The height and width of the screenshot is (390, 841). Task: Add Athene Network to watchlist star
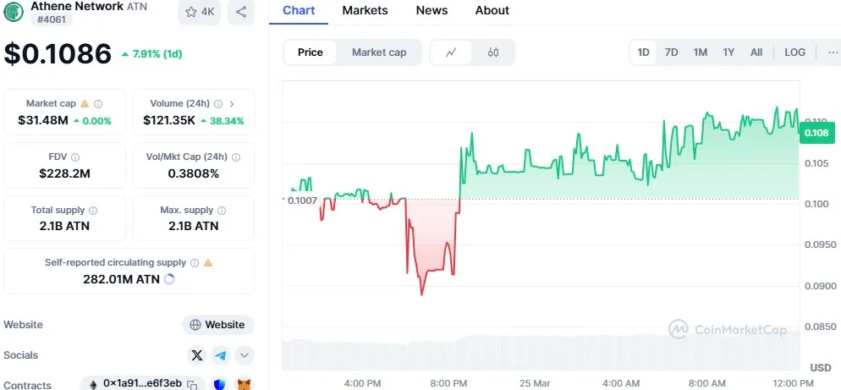[x=200, y=12]
